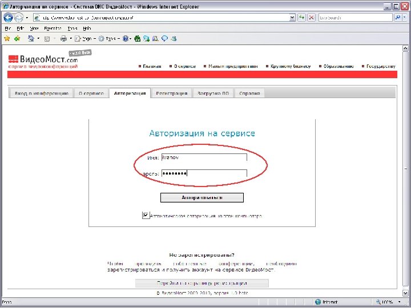Click the Авторизоваться button

(202, 198)
